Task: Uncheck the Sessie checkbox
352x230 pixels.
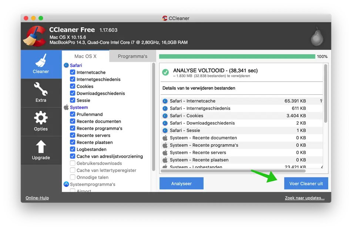Action: point(73,100)
